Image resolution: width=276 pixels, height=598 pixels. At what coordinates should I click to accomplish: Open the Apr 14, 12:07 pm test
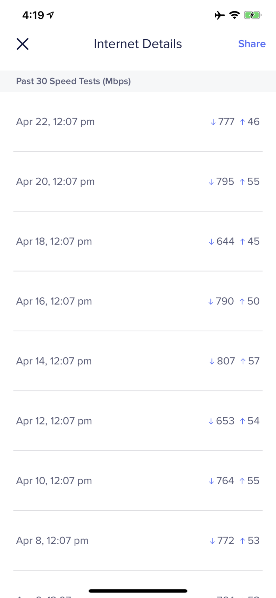tap(138, 361)
